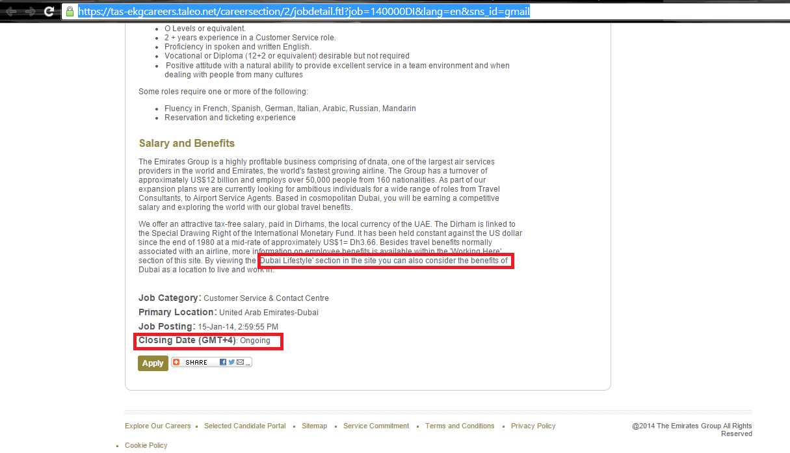Share the job on Twitter

tap(231, 362)
